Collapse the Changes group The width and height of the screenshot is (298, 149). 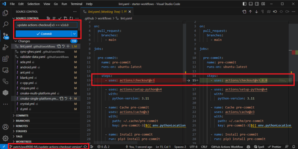point(16,41)
